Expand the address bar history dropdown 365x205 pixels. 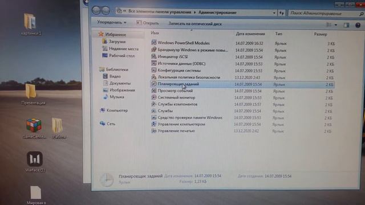point(274,13)
